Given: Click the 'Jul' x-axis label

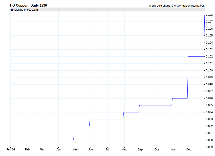Looking at the screenshot, I should [107, 149].
